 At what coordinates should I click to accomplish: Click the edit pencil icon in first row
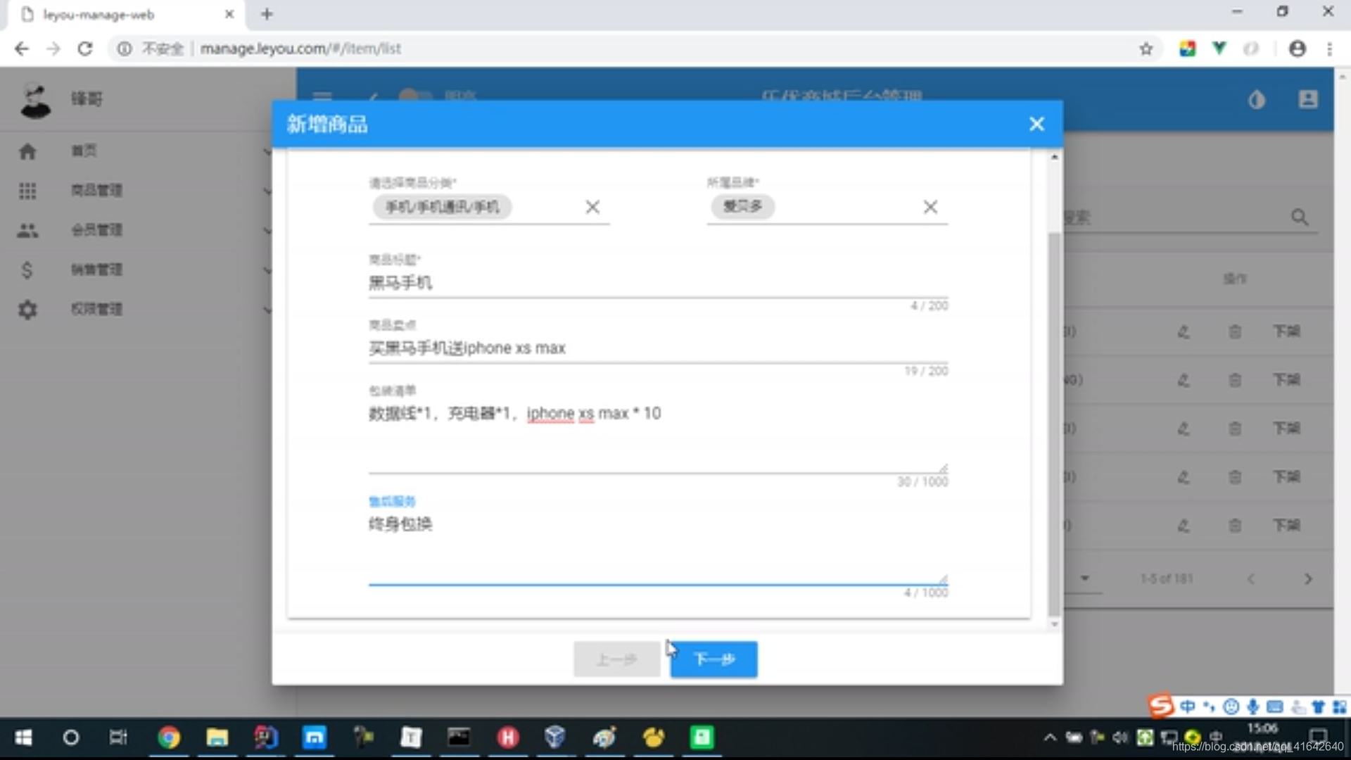point(1184,331)
